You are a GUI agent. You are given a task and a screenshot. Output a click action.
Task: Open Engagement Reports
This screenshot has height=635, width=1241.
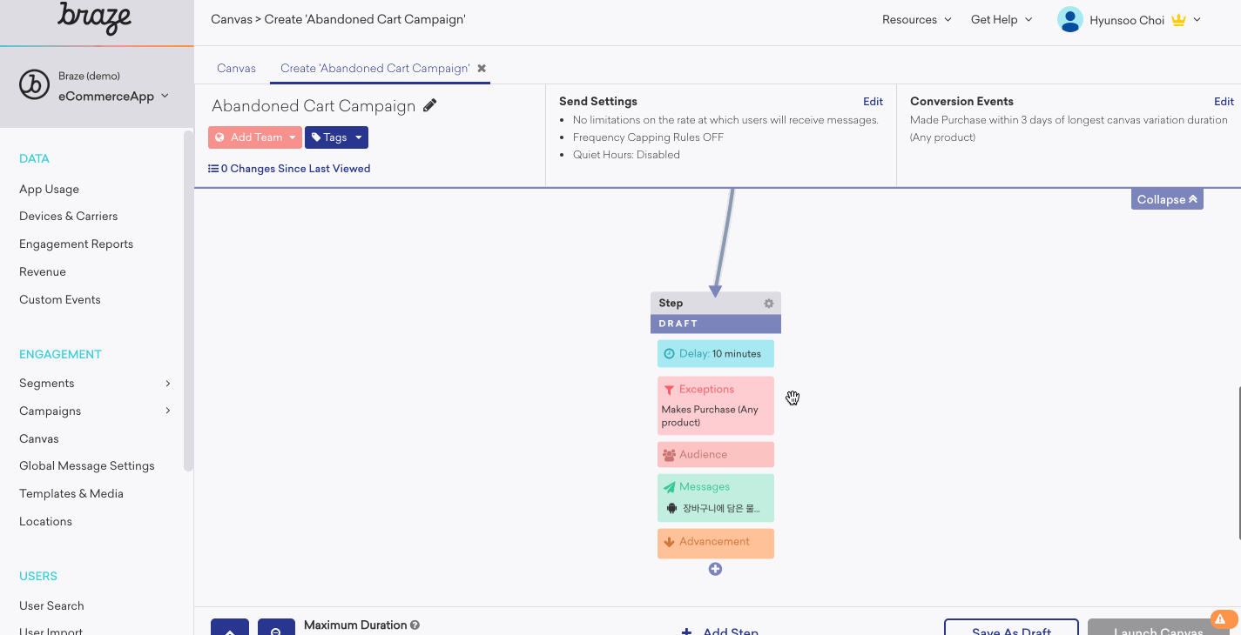tap(76, 244)
